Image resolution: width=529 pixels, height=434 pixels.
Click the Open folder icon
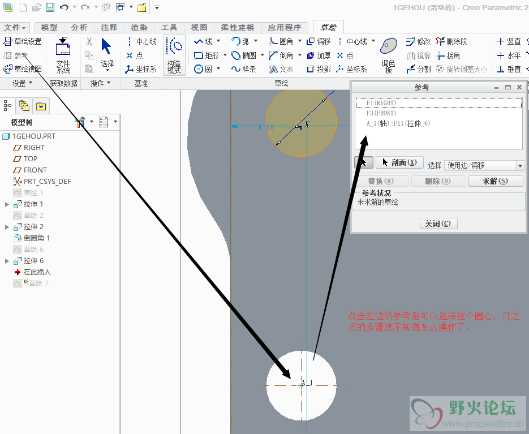36,7
